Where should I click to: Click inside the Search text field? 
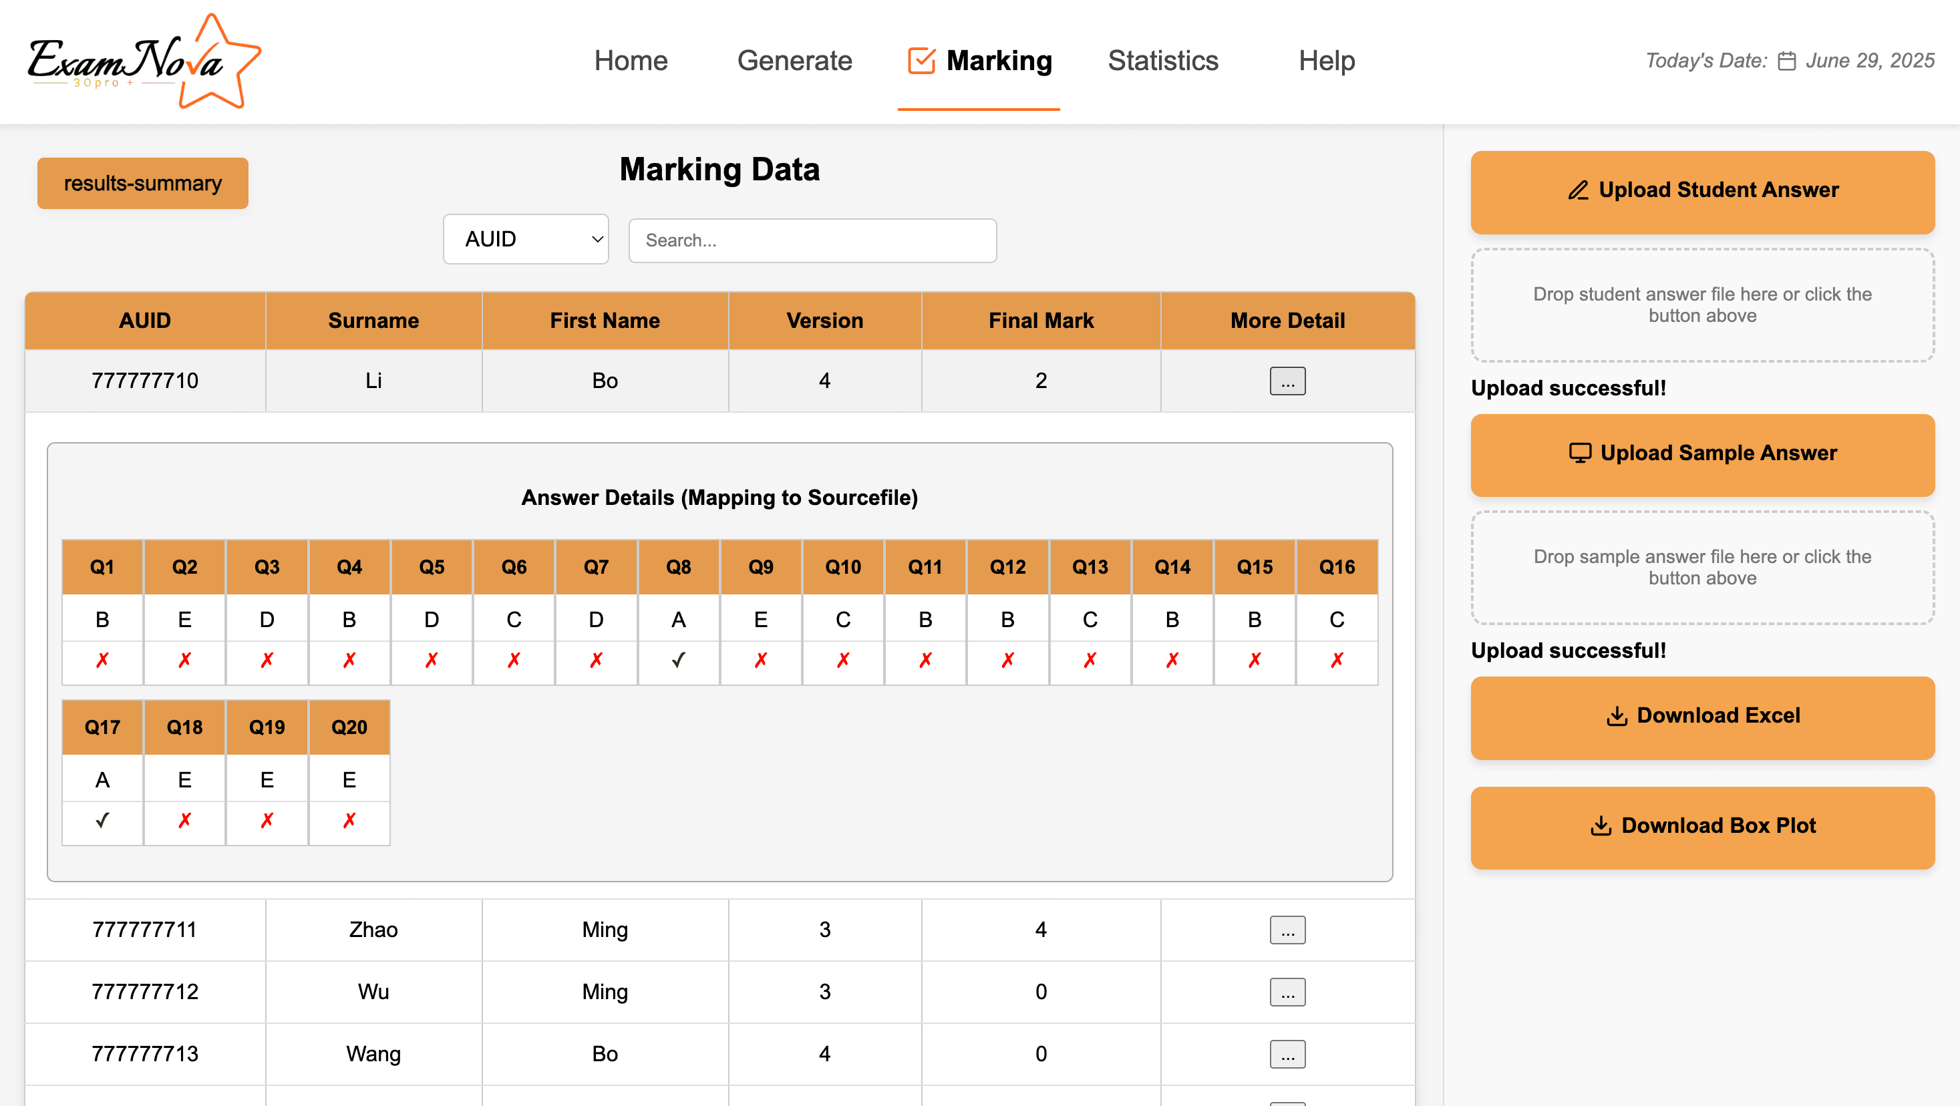point(812,240)
